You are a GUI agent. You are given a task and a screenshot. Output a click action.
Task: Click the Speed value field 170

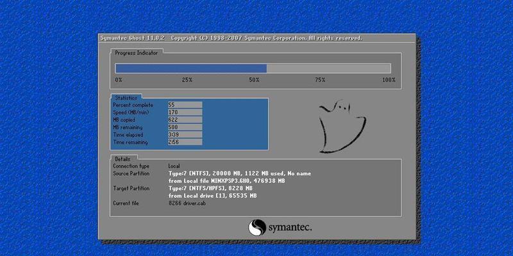185,113
